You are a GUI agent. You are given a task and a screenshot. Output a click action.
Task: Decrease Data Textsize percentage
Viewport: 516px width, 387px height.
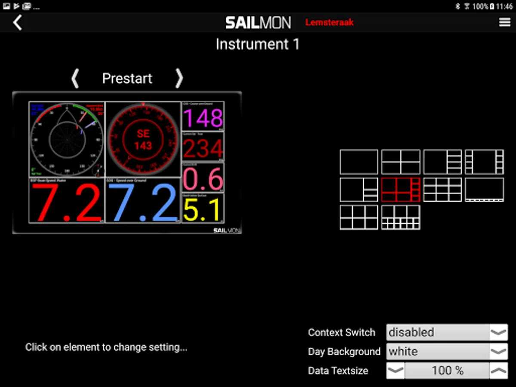coord(396,371)
